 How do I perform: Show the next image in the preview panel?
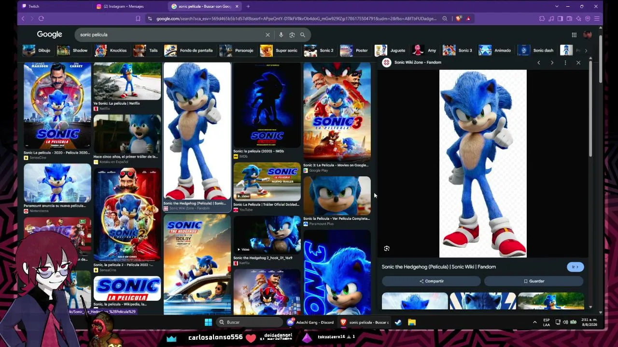point(552,63)
